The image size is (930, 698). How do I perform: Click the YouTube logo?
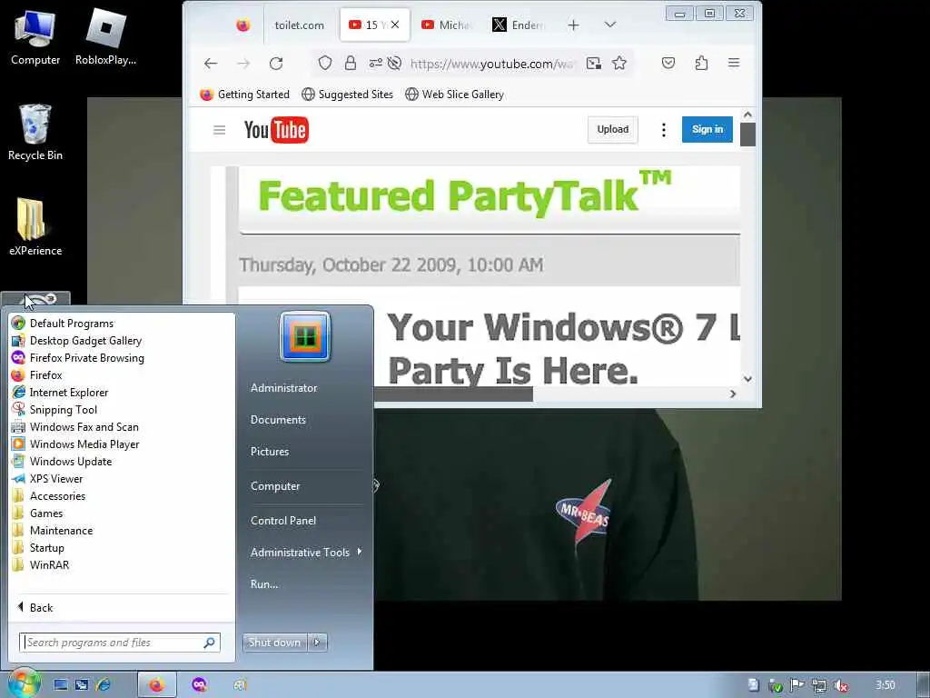(x=276, y=130)
